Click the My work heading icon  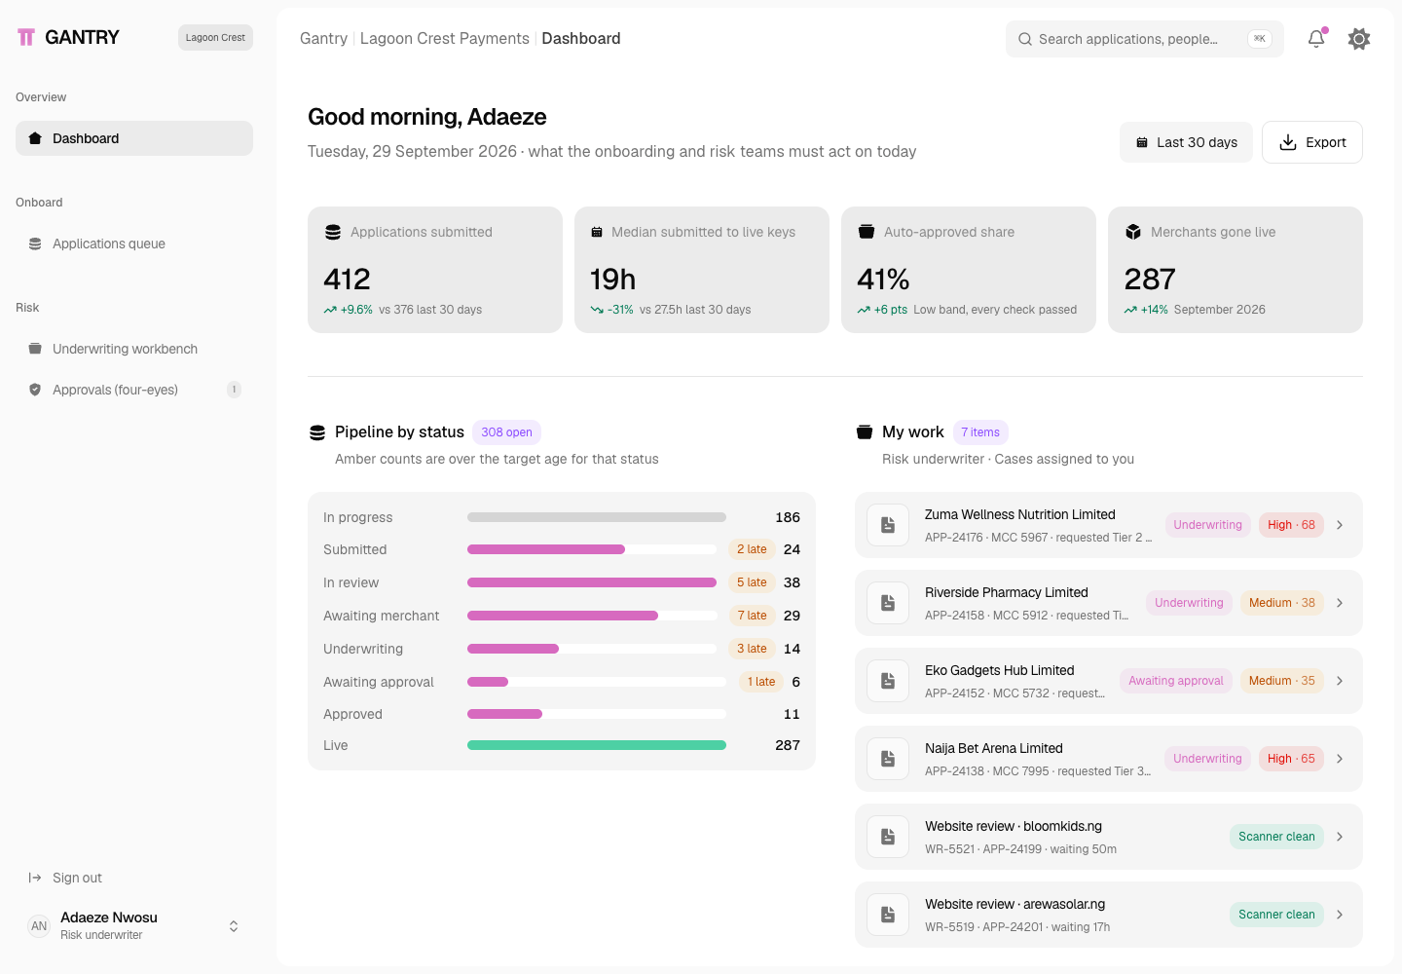click(x=865, y=432)
